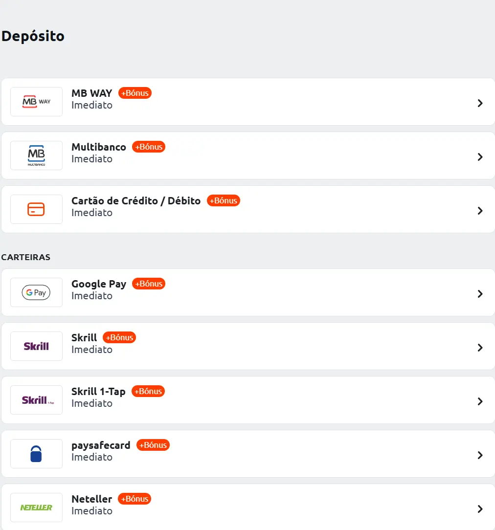Click the Depósito page title
The width and height of the screenshot is (495, 530).
[33, 36]
